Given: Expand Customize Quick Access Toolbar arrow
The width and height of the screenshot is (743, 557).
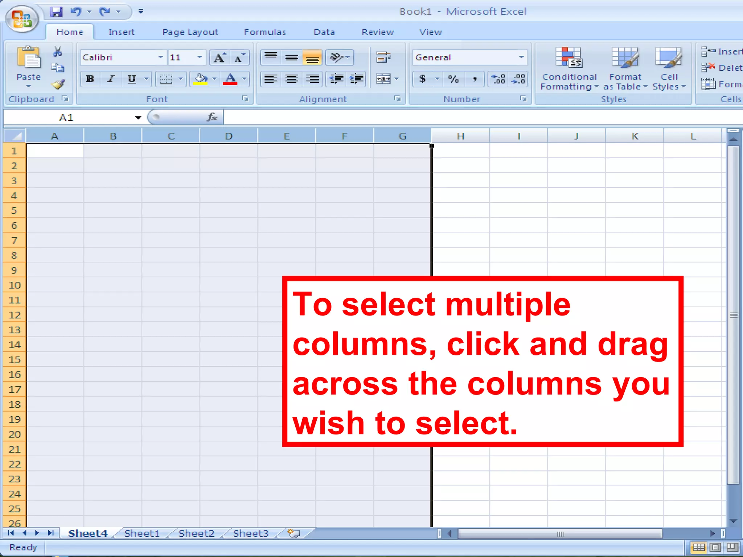Looking at the screenshot, I should coord(141,12).
